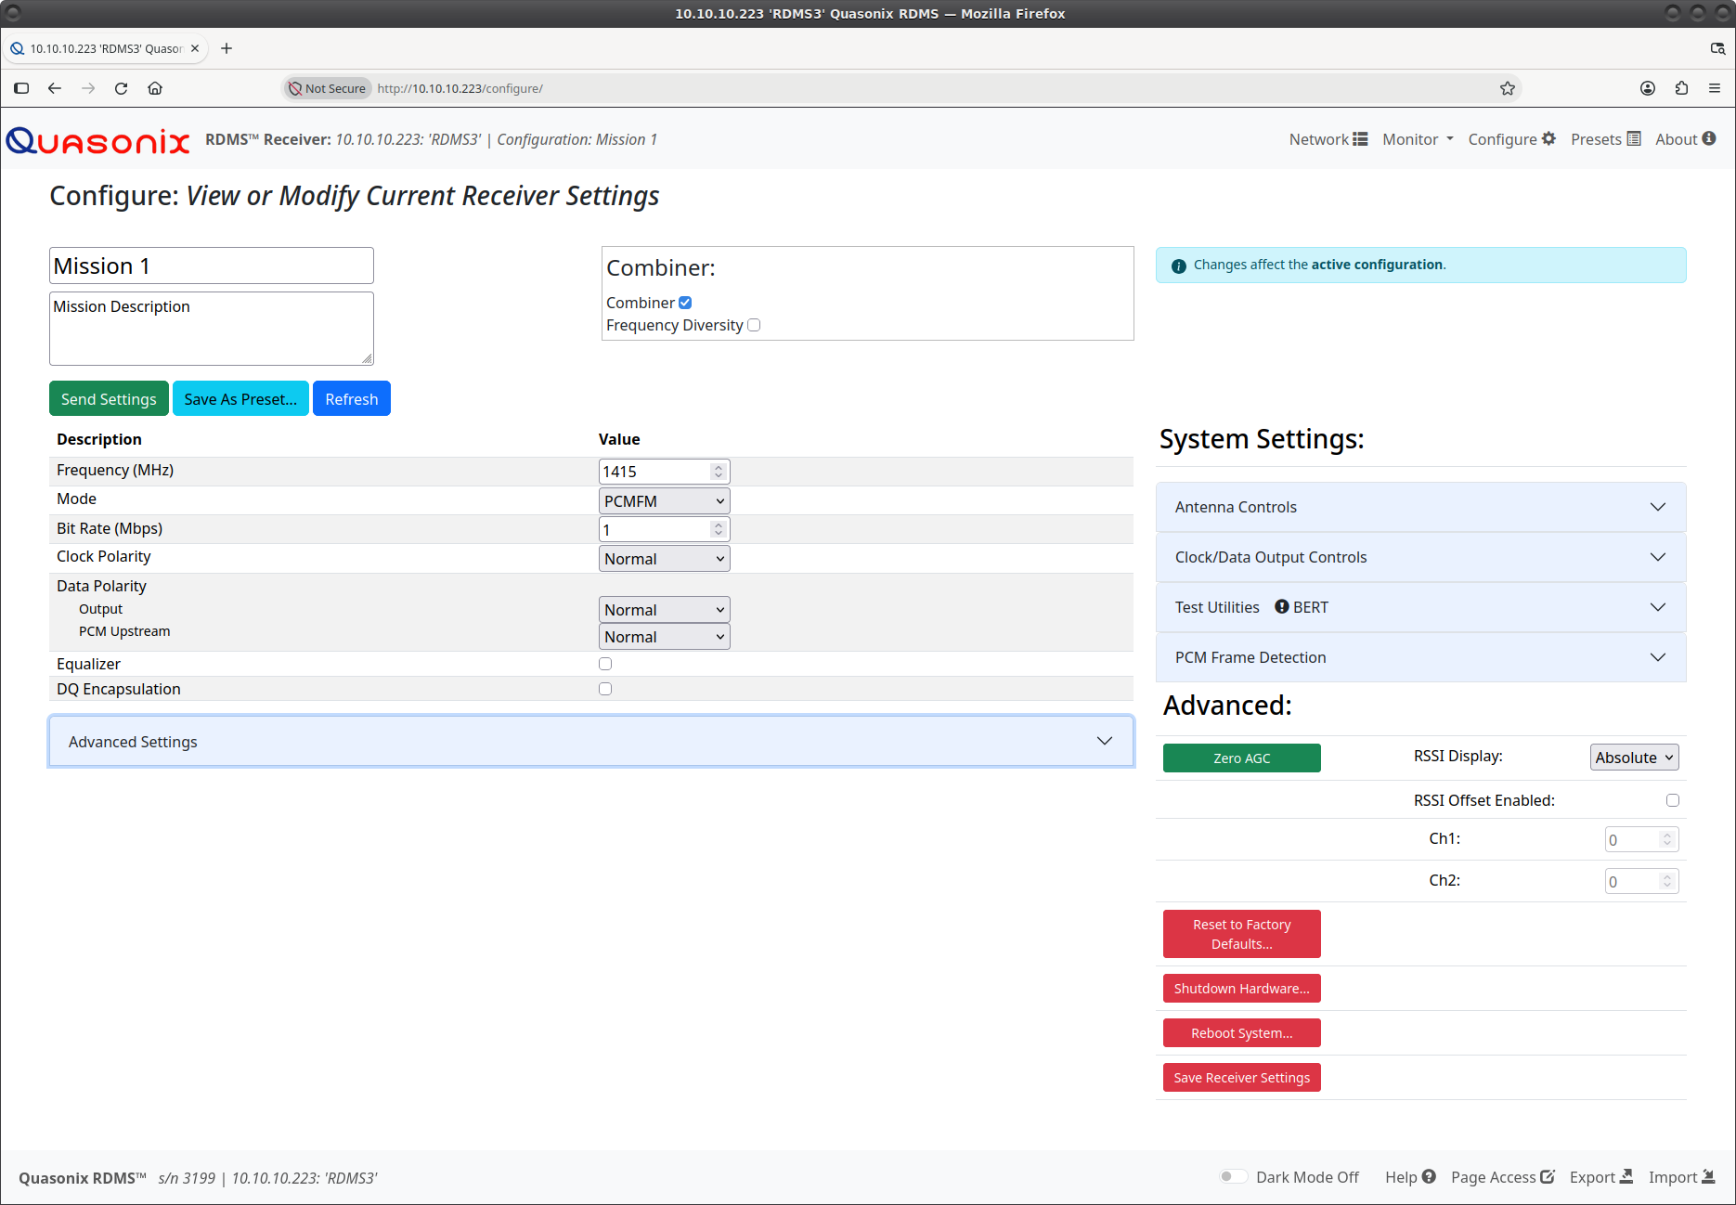Image resolution: width=1736 pixels, height=1205 pixels.
Task: Open a new browser tab with plus
Action: point(227,48)
